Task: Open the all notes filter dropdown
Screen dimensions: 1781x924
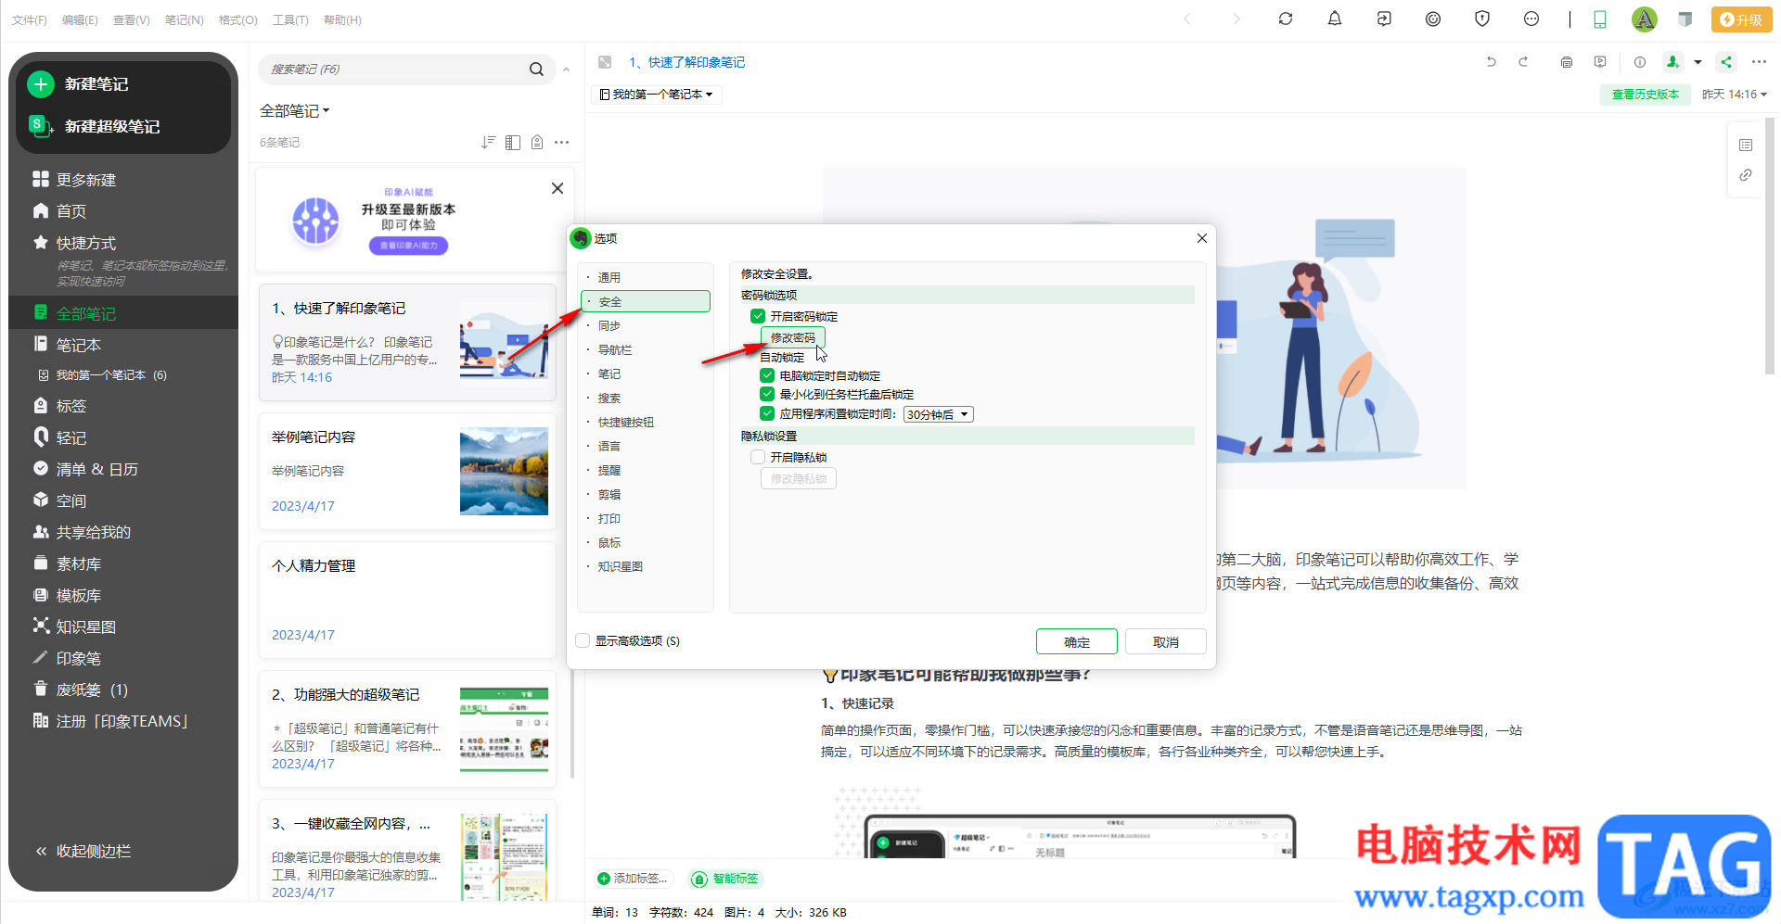Action: [295, 110]
